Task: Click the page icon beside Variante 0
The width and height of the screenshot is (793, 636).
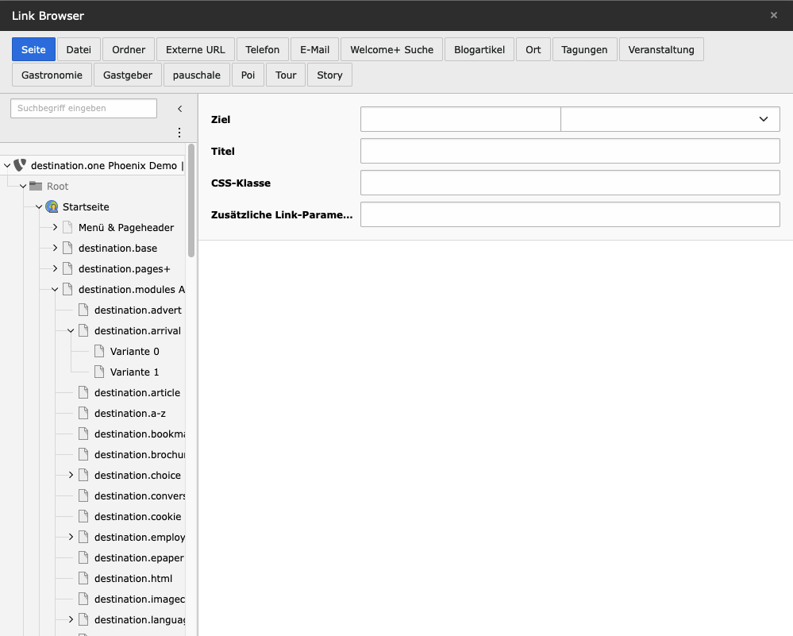Action: 99,351
